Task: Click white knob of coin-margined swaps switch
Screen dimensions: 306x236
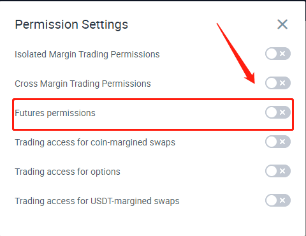Action: click(x=272, y=142)
